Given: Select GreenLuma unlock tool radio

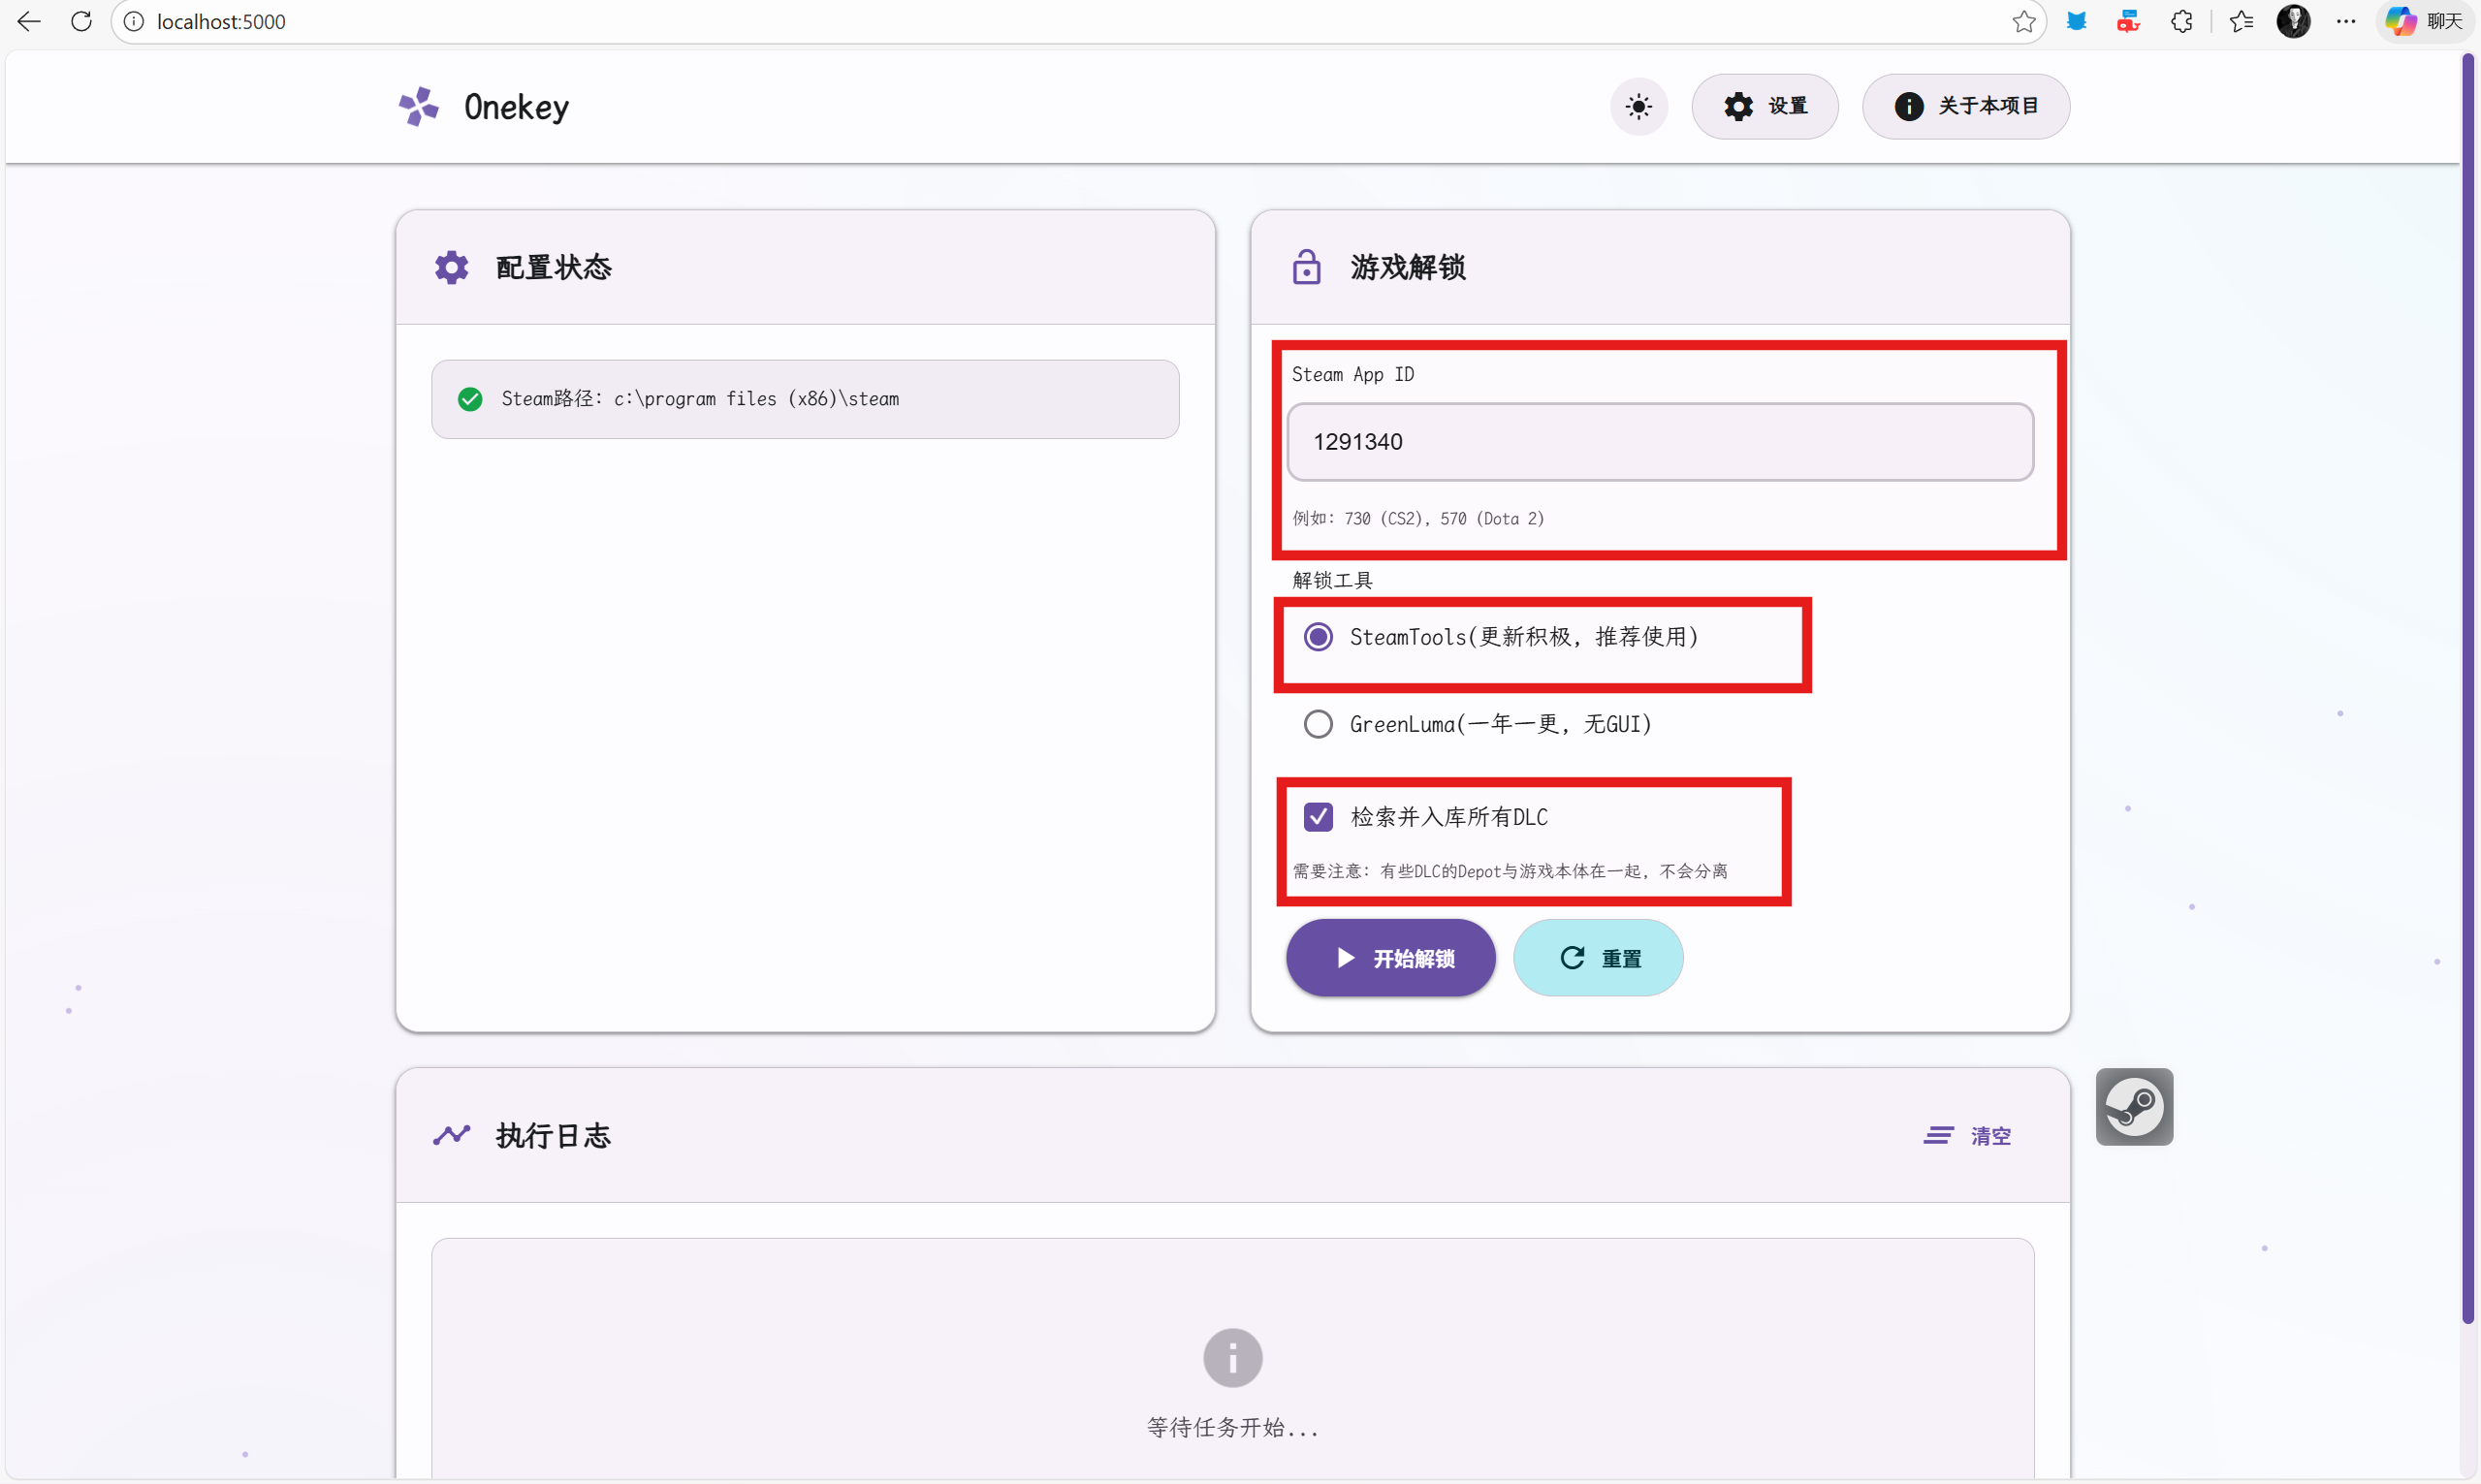Looking at the screenshot, I should tap(1317, 724).
